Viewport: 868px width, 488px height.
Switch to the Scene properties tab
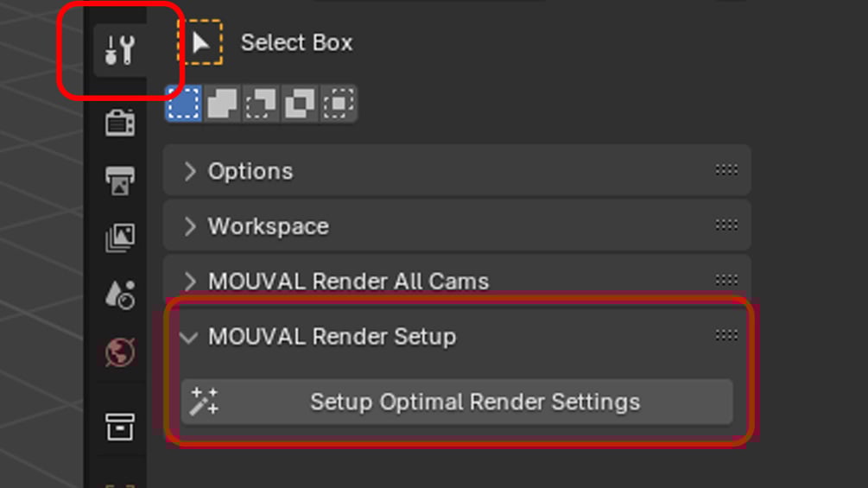(x=119, y=295)
